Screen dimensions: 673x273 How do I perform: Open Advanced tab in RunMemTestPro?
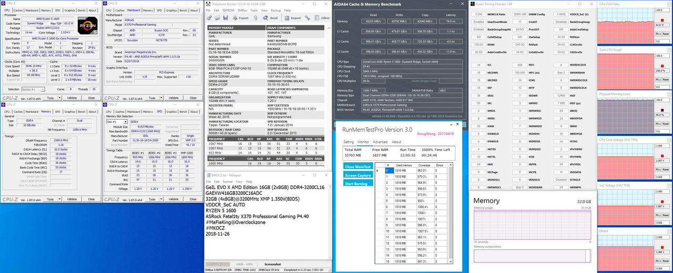[x=380, y=142]
